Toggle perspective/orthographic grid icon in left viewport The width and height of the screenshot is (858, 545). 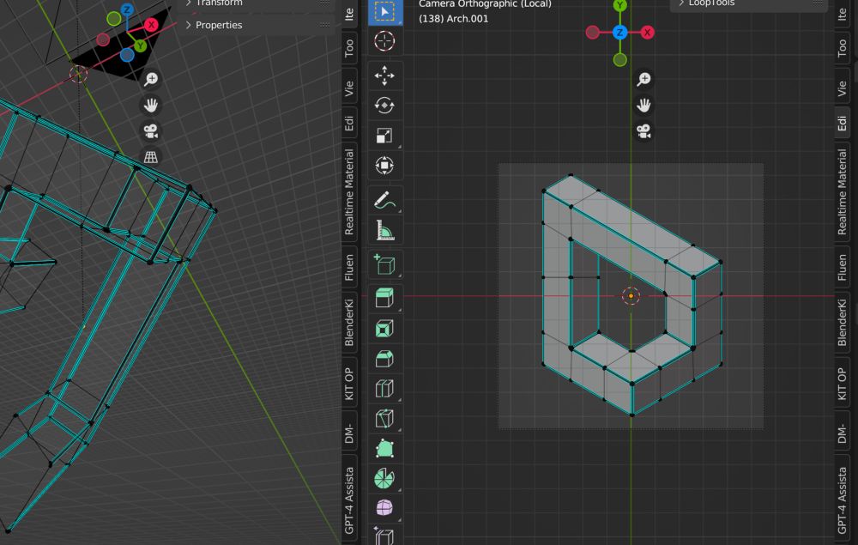coord(150,157)
